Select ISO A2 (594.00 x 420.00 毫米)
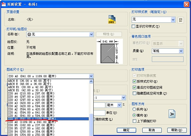The image size is (191, 136). coord(48,109)
